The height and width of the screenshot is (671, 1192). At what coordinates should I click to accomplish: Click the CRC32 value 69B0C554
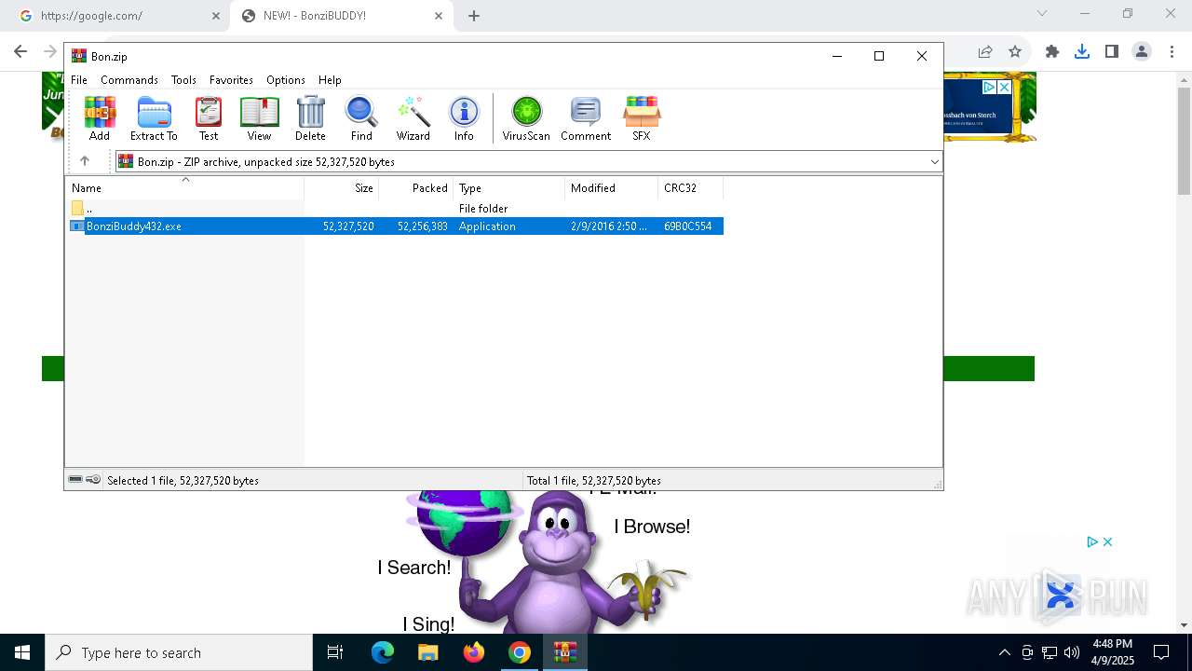687,226
